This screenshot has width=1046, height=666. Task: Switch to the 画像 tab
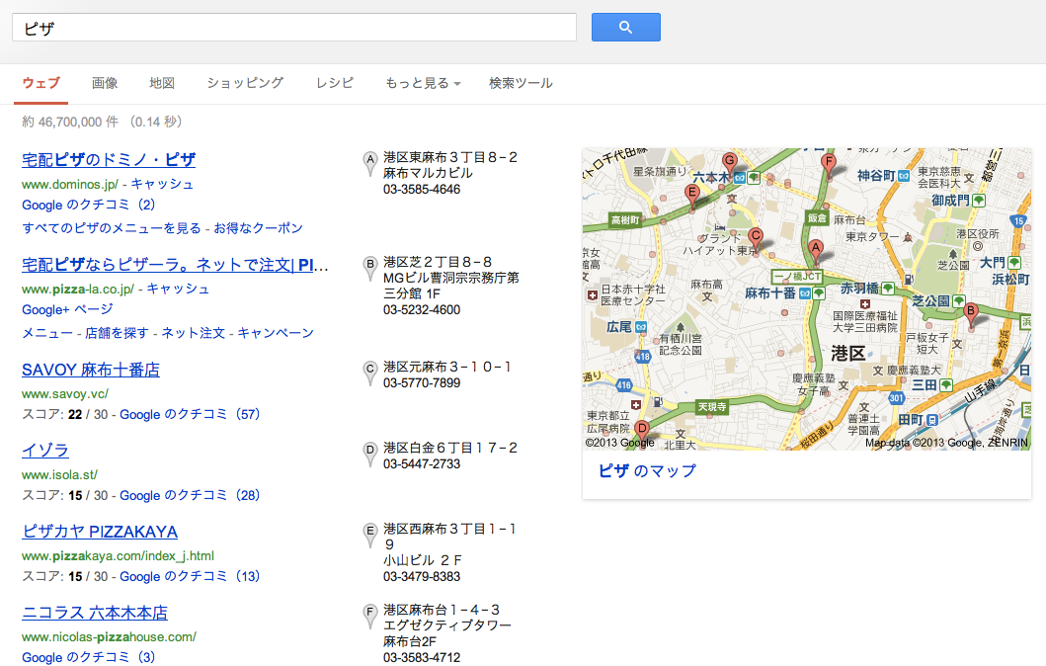coord(105,83)
